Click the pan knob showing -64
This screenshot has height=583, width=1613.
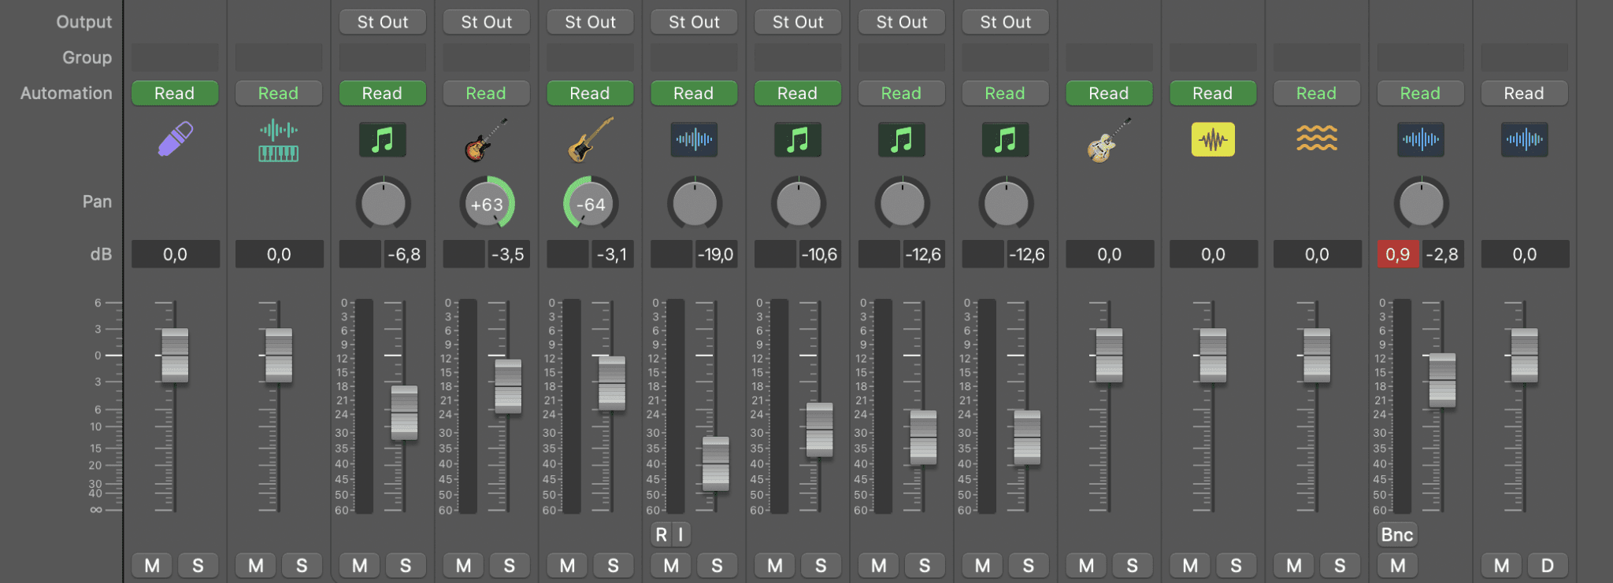tap(590, 205)
